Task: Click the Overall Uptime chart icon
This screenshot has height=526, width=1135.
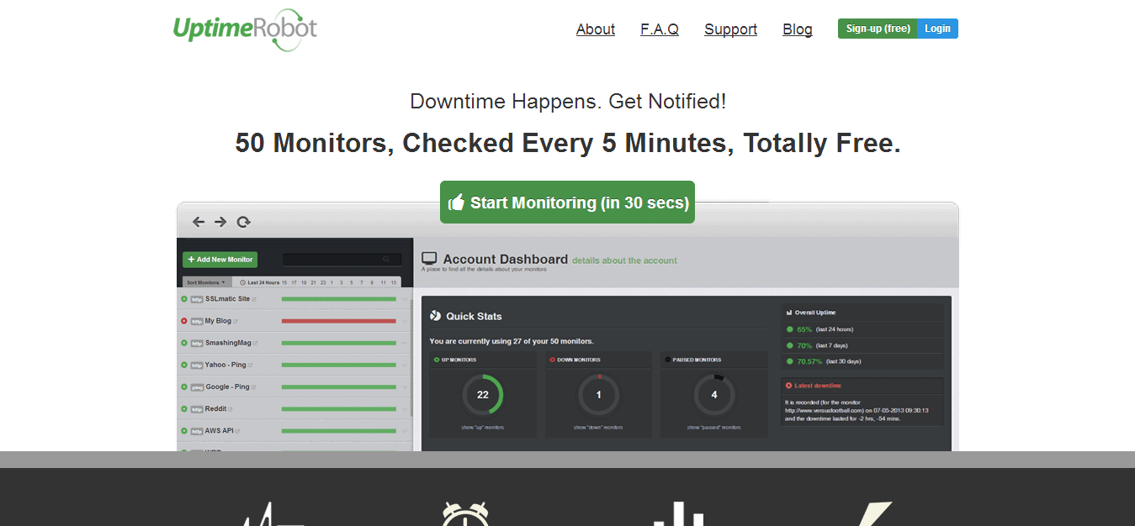Action: pos(789,313)
